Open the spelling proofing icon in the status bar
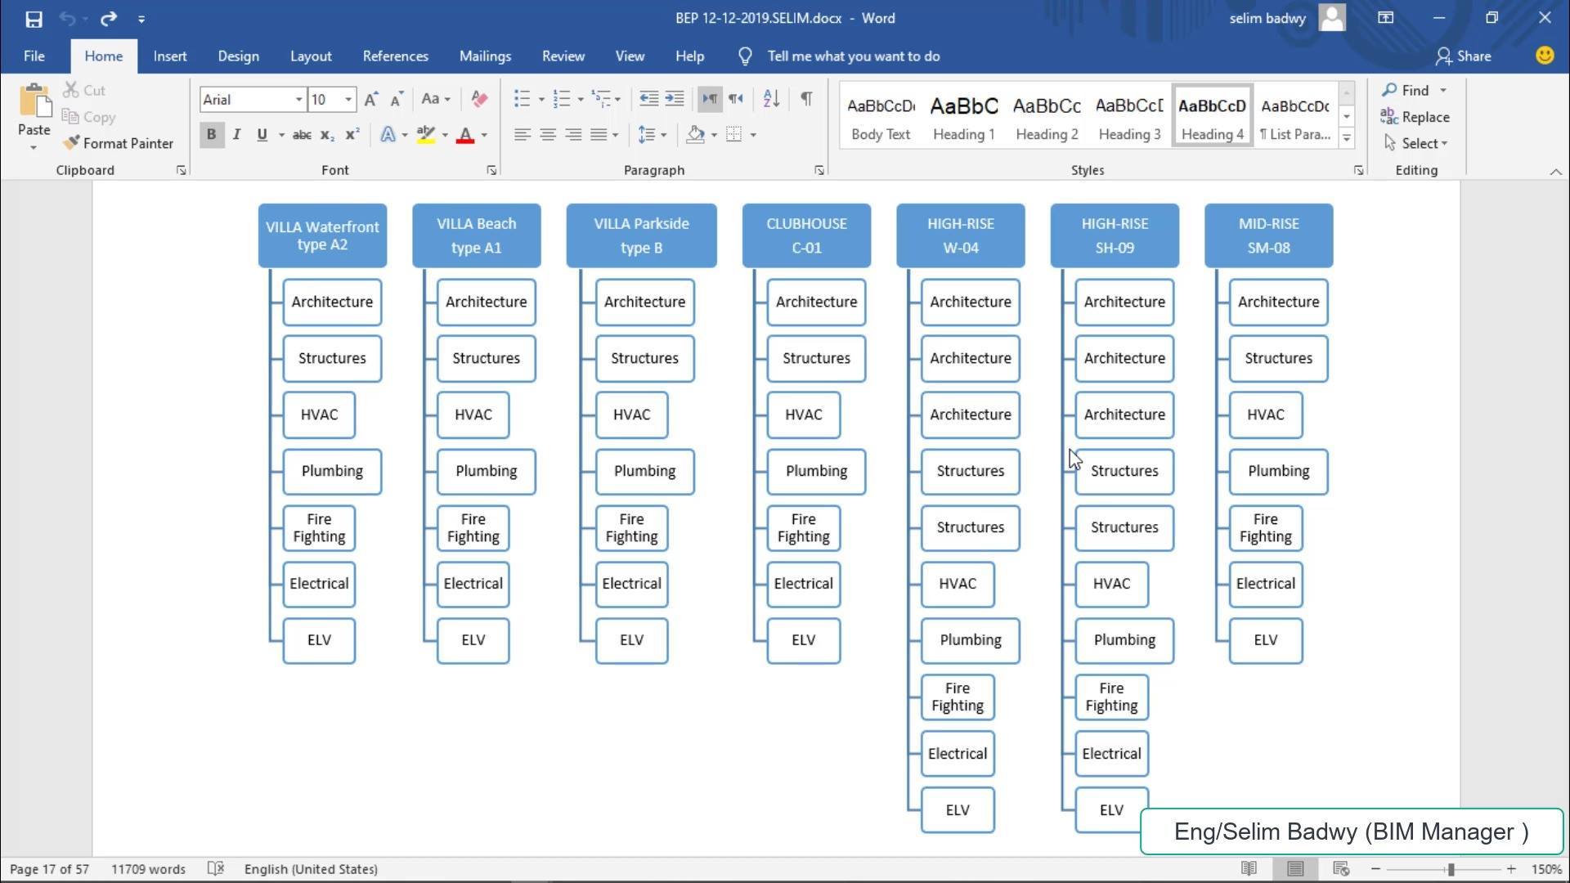Image resolution: width=1570 pixels, height=883 pixels. 216,869
